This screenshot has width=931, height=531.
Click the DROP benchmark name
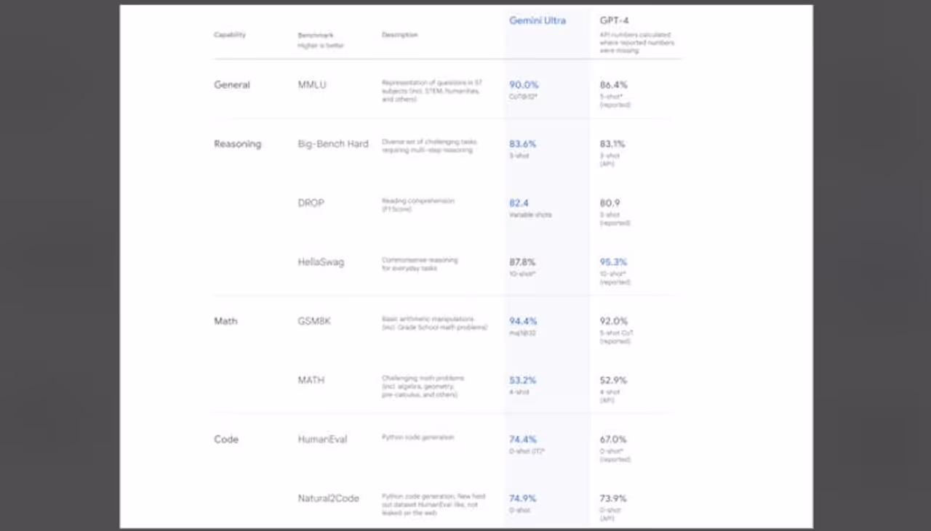point(311,203)
